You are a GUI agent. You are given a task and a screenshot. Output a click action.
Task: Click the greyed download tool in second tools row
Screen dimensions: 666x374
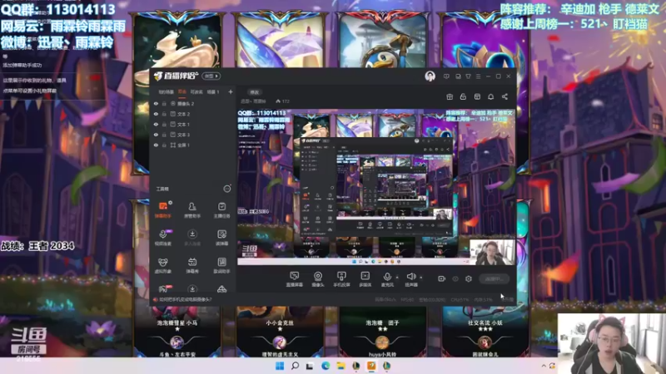[x=192, y=238]
